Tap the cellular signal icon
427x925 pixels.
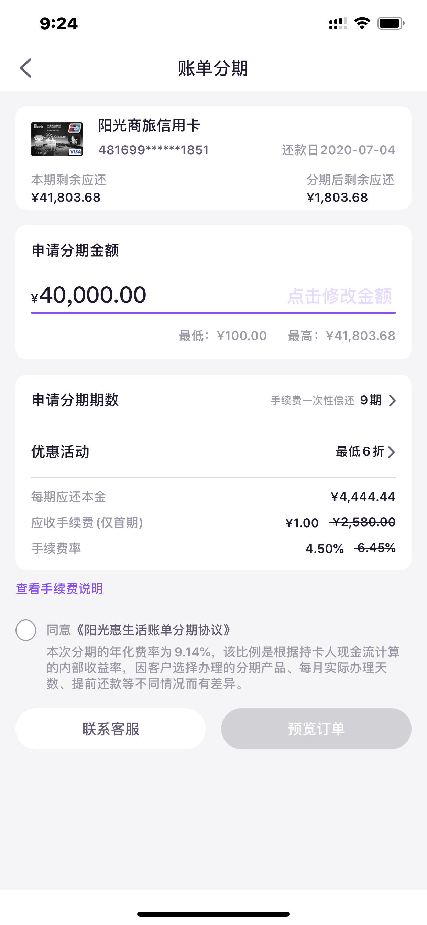pyautogui.click(x=338, y=23)
